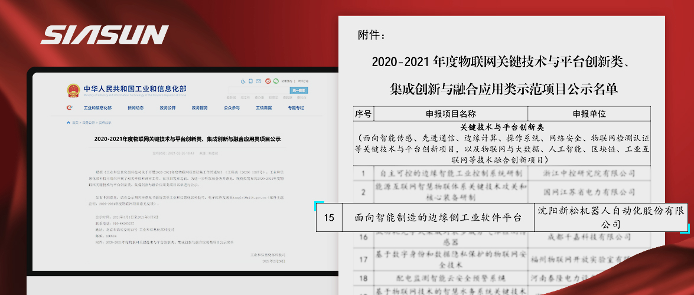This screenshot has width=694, height=295.
Task: Go to the 政务服务 navigation item
Action: 200,108
